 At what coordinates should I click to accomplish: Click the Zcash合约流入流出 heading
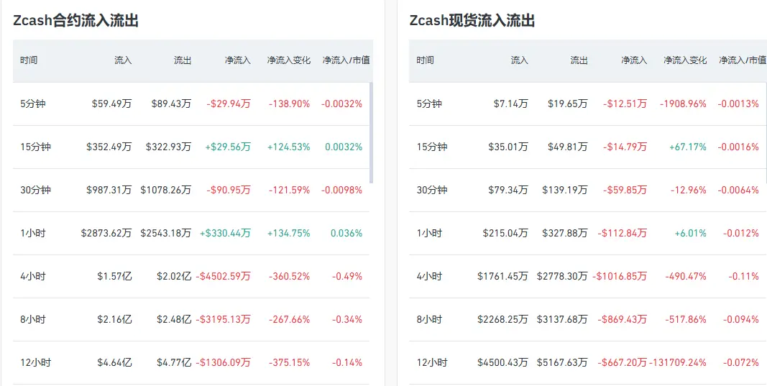tap(75, 21)
